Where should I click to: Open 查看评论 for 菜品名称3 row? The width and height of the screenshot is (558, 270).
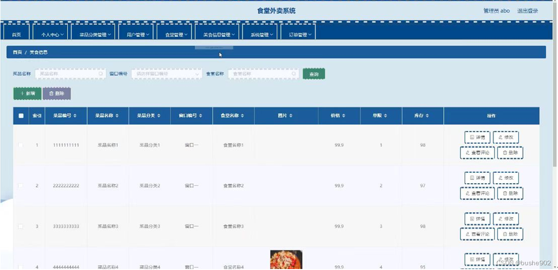coord(477,234)
